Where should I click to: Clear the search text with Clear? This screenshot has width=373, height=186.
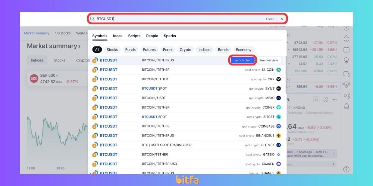[270, 19]
